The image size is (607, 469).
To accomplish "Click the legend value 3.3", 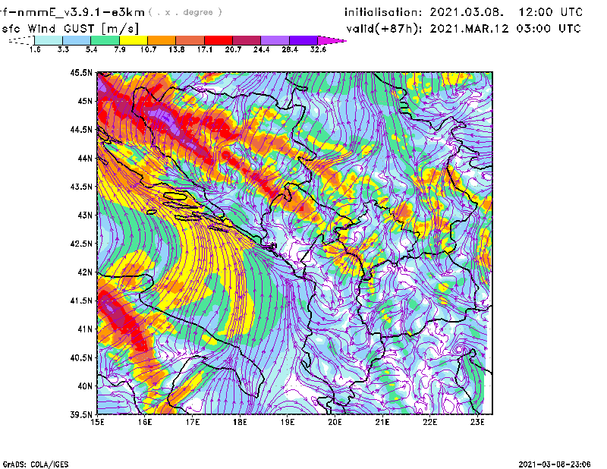I will click(63, 49).
